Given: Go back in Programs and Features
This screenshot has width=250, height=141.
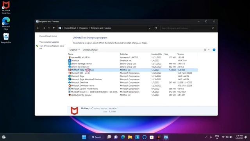Looking at the screenshot, I should 38,28.
